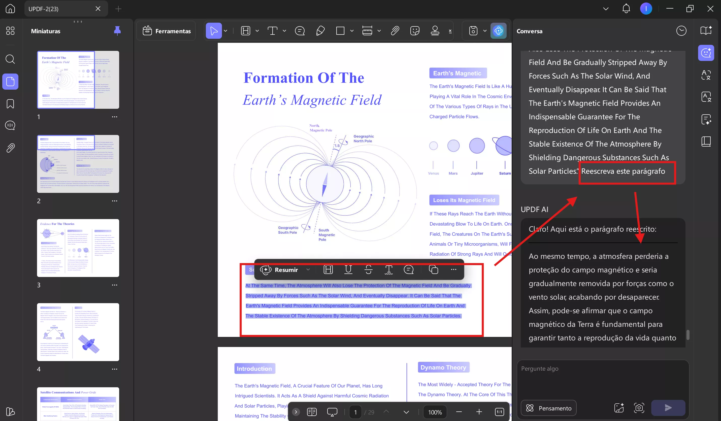Open the AI chat mode in right sidebar
This screenshot has height=421, width=721.
(706, 53)
